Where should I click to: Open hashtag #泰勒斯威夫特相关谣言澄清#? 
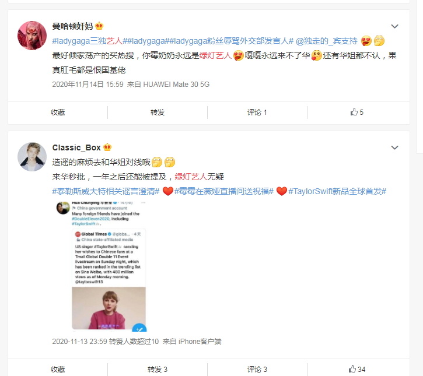(106, 191)
